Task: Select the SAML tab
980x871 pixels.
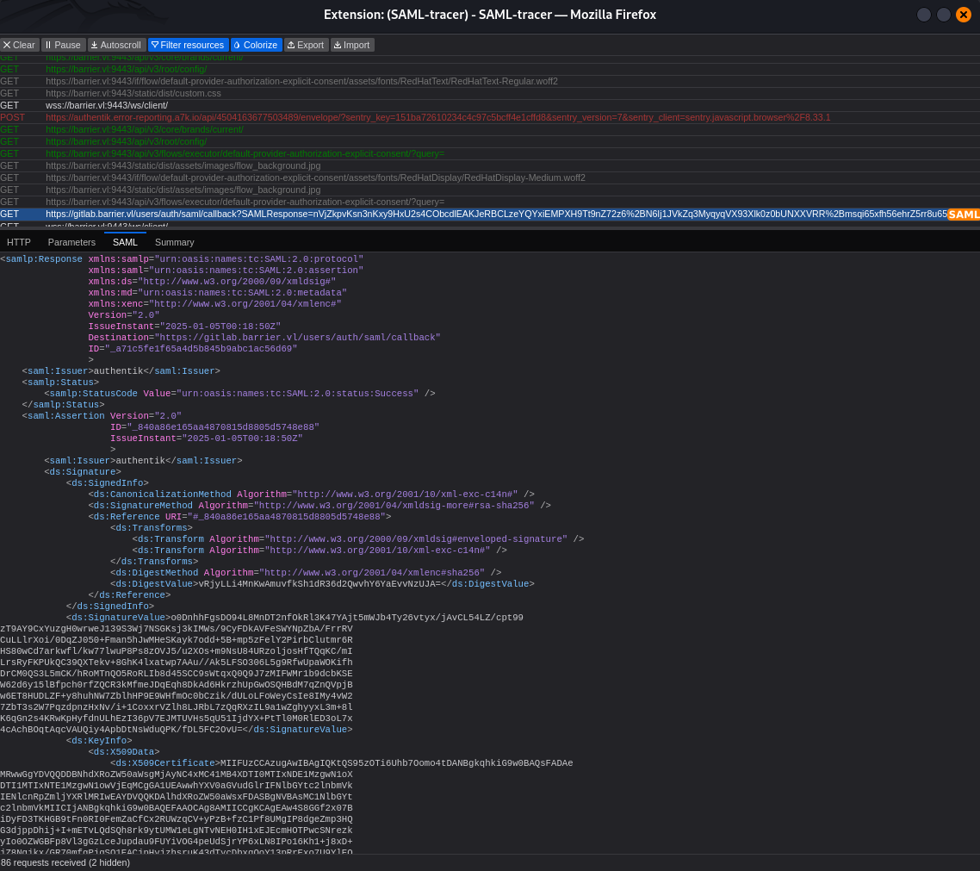Action: (x=125, y=242)
